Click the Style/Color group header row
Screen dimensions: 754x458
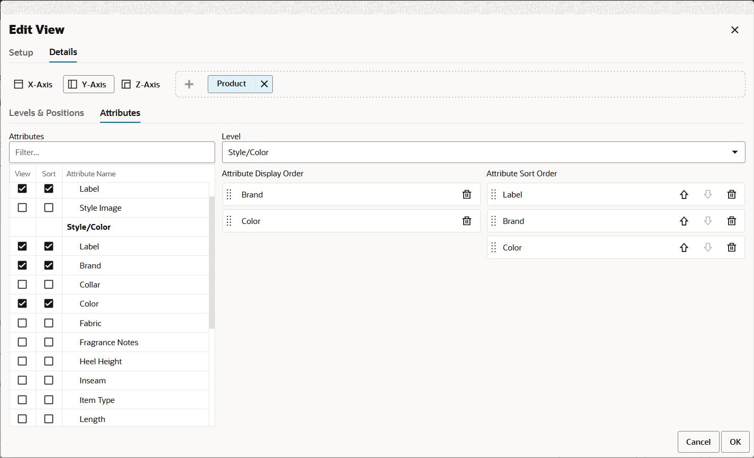(109, 227)
